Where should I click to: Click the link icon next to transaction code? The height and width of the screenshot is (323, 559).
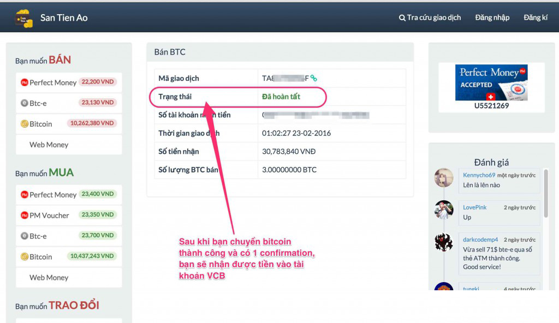(x=314, y=78)
